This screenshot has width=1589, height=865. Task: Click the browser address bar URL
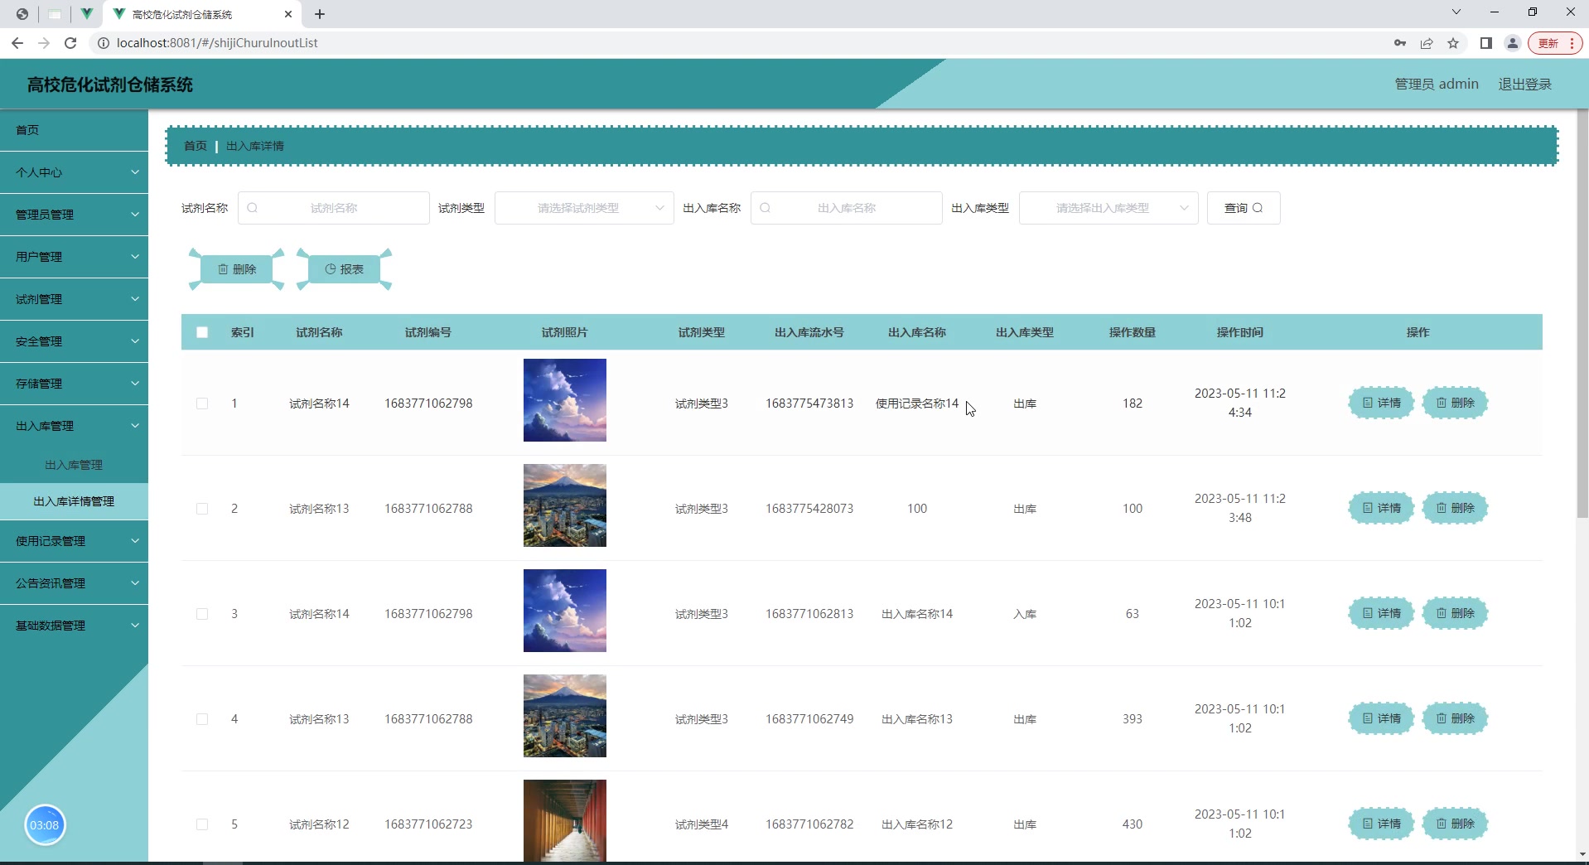(217, 43)
